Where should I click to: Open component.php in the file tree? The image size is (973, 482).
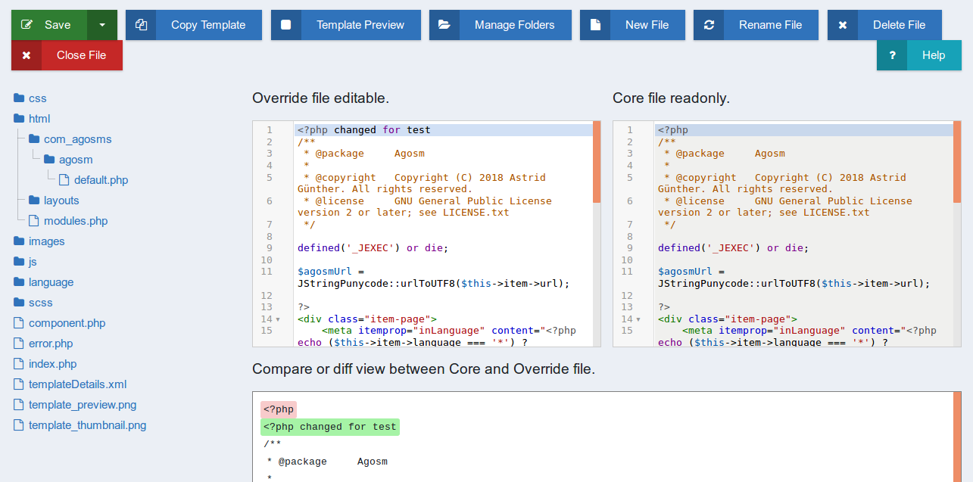coord(67,323)
